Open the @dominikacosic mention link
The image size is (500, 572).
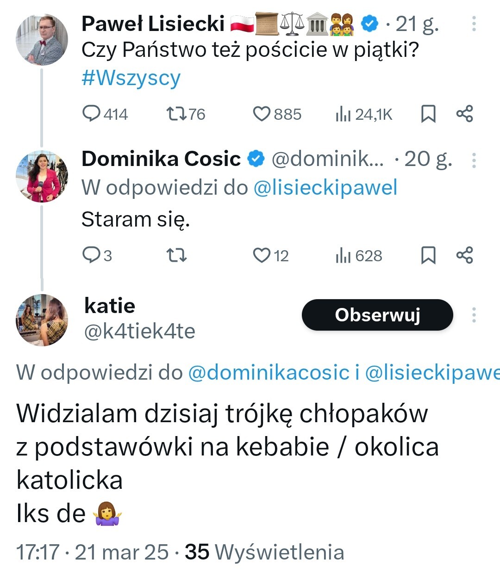tap(269, 373)
